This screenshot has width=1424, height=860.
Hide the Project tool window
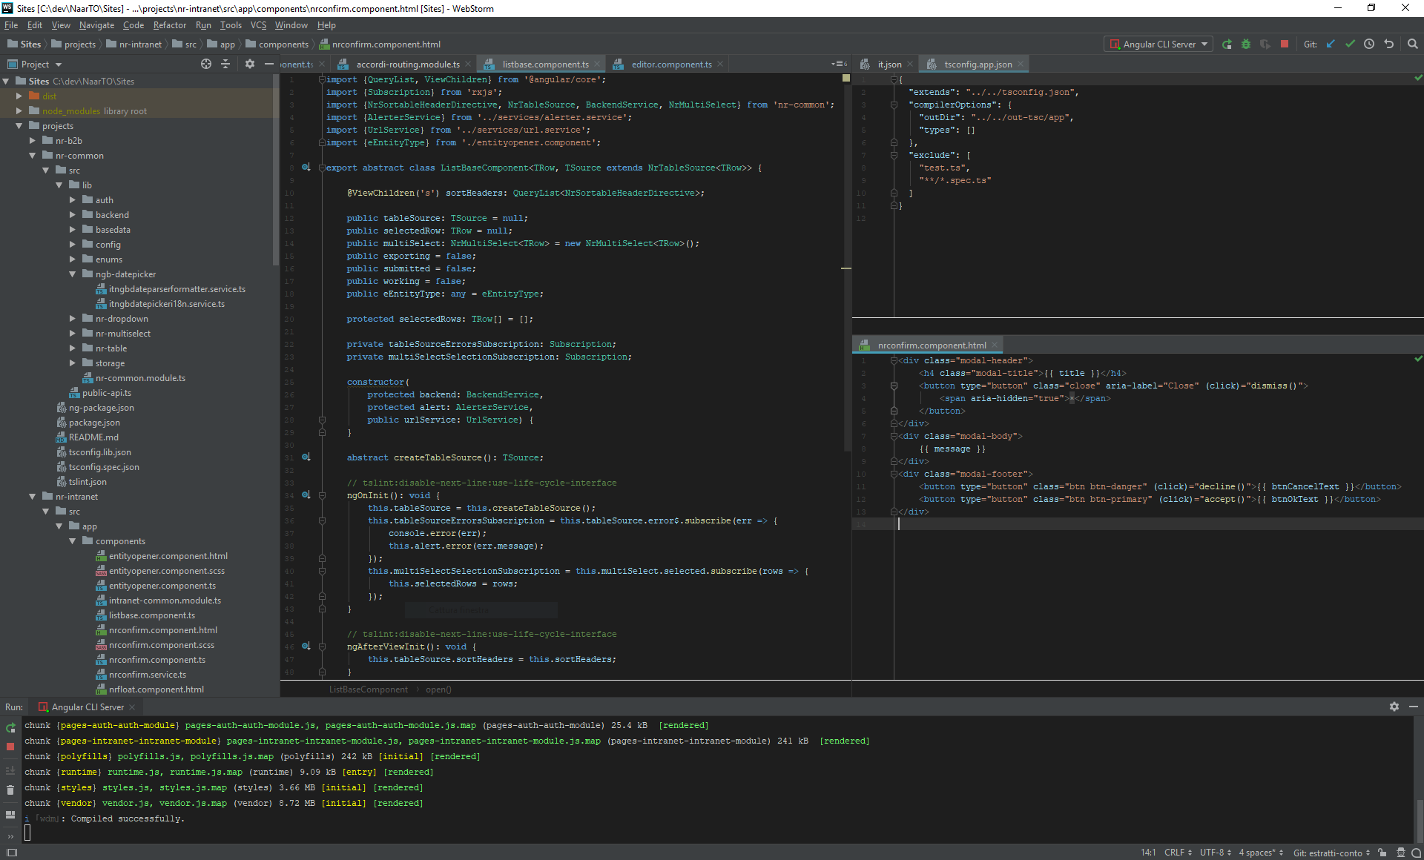tap(269, 64)
